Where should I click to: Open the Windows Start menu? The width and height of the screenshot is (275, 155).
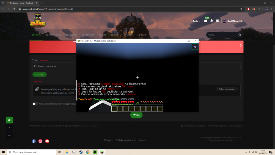tap(3, 152)
